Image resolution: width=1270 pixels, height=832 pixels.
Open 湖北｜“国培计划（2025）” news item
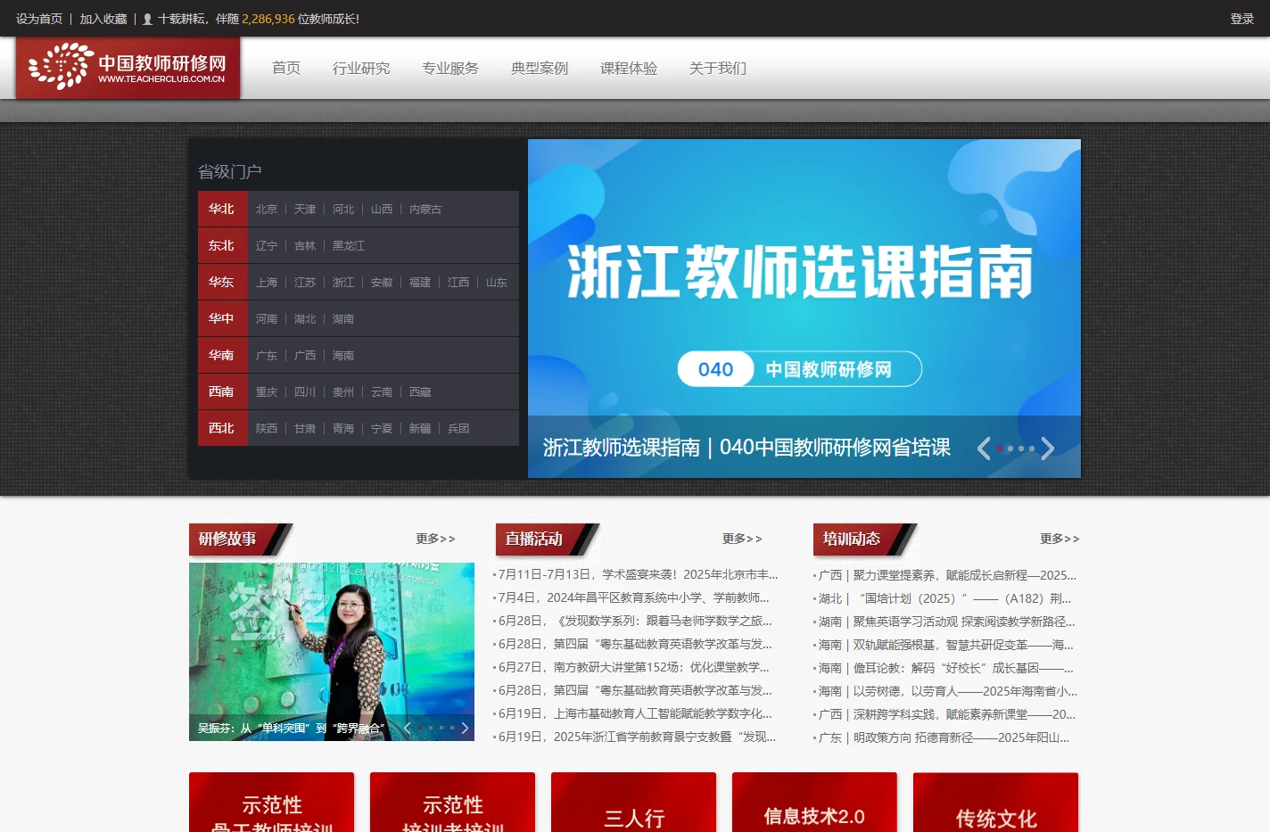point(944,598)
